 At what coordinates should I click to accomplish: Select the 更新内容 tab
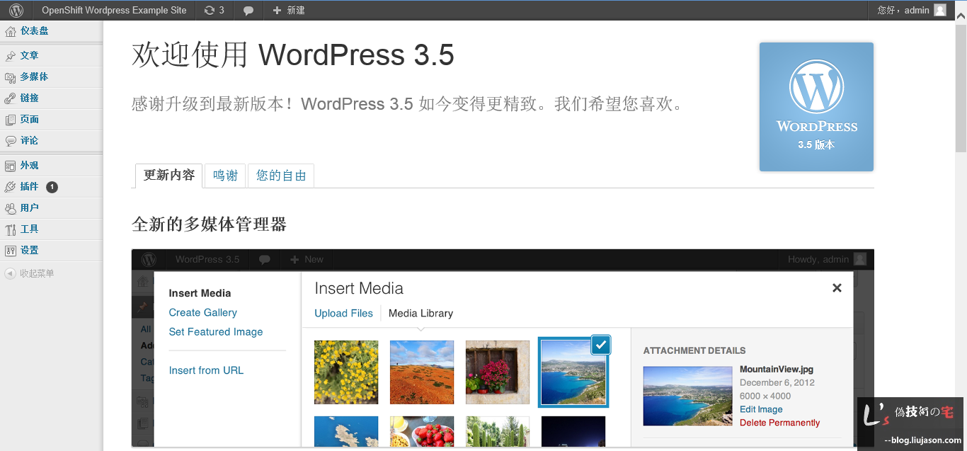pyautogui.click(x=168, y=176)
